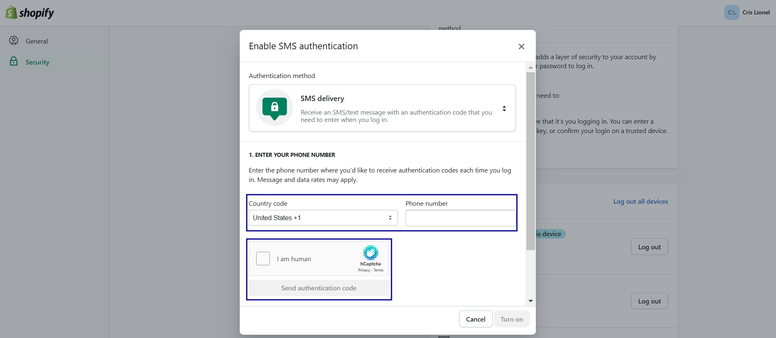Open the hCaptcha Privacy link

pos(364,270)
